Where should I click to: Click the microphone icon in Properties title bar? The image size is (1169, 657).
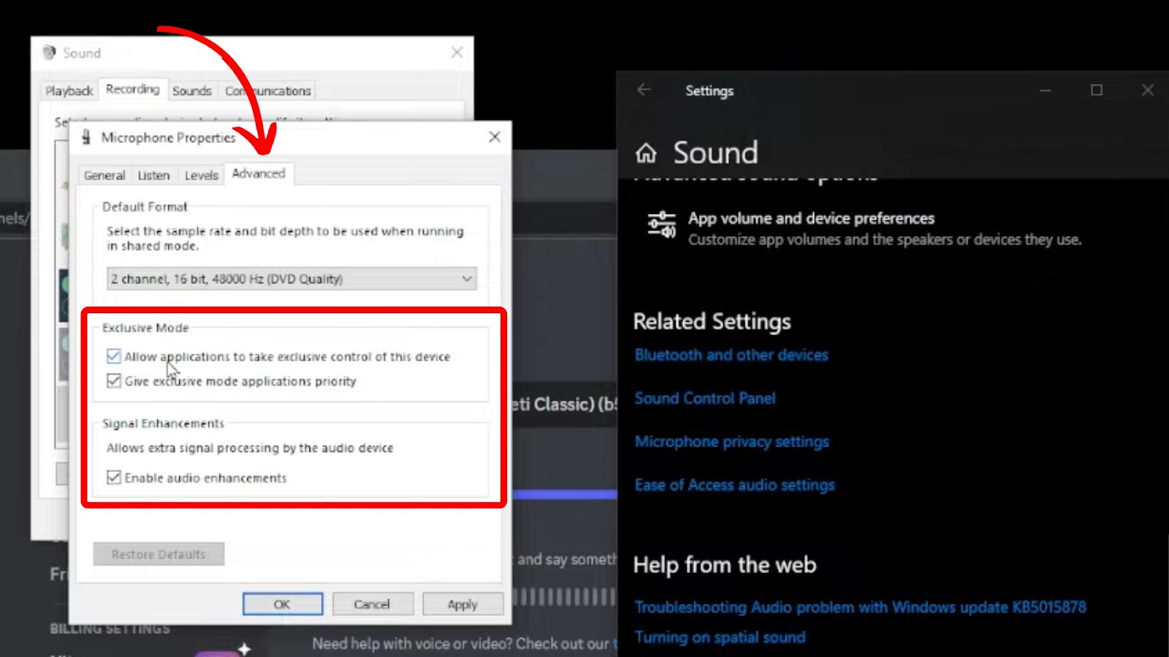86,137
